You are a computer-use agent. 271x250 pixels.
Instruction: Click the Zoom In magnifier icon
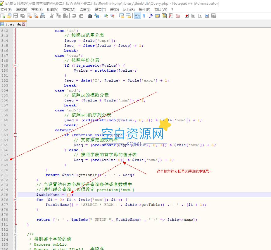[105, 16]
